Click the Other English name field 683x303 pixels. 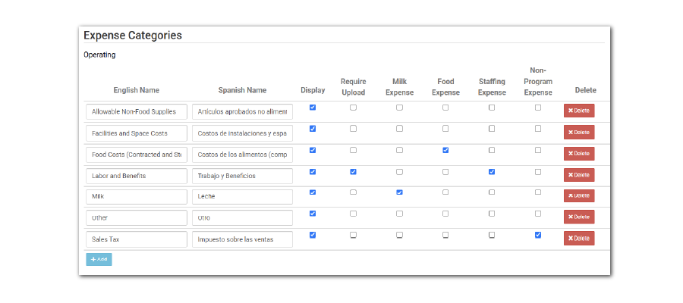coord(137,217)
